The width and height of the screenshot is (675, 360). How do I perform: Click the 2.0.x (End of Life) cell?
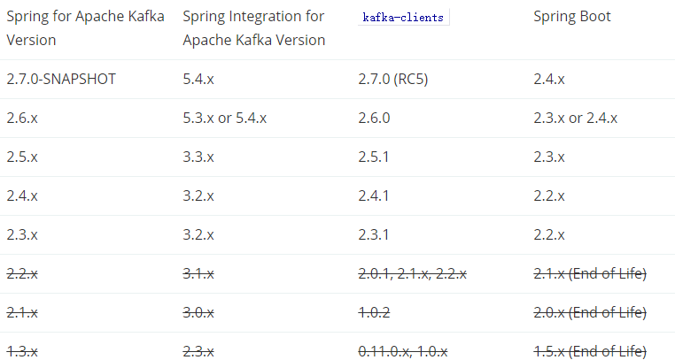click(x=590, y=312)
